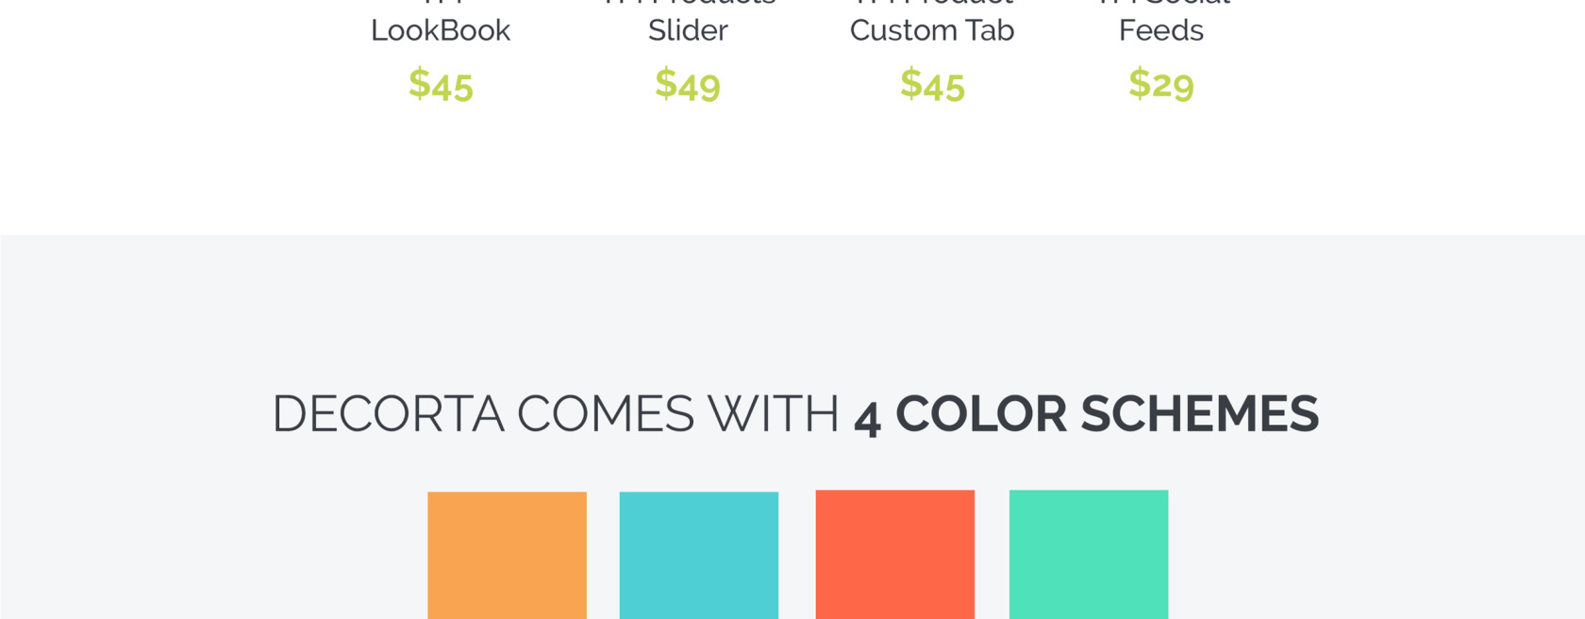Image resolution: width=1585 pixels, height=619 pixels.
Task: Click the $45 price under LookBook
Action: coord(441,85)
